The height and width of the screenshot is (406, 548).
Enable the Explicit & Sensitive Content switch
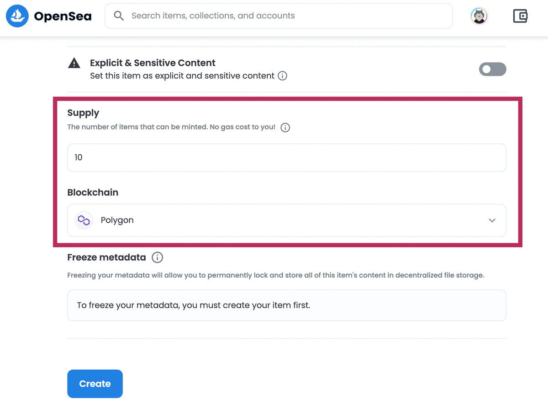tap(492, 69)
